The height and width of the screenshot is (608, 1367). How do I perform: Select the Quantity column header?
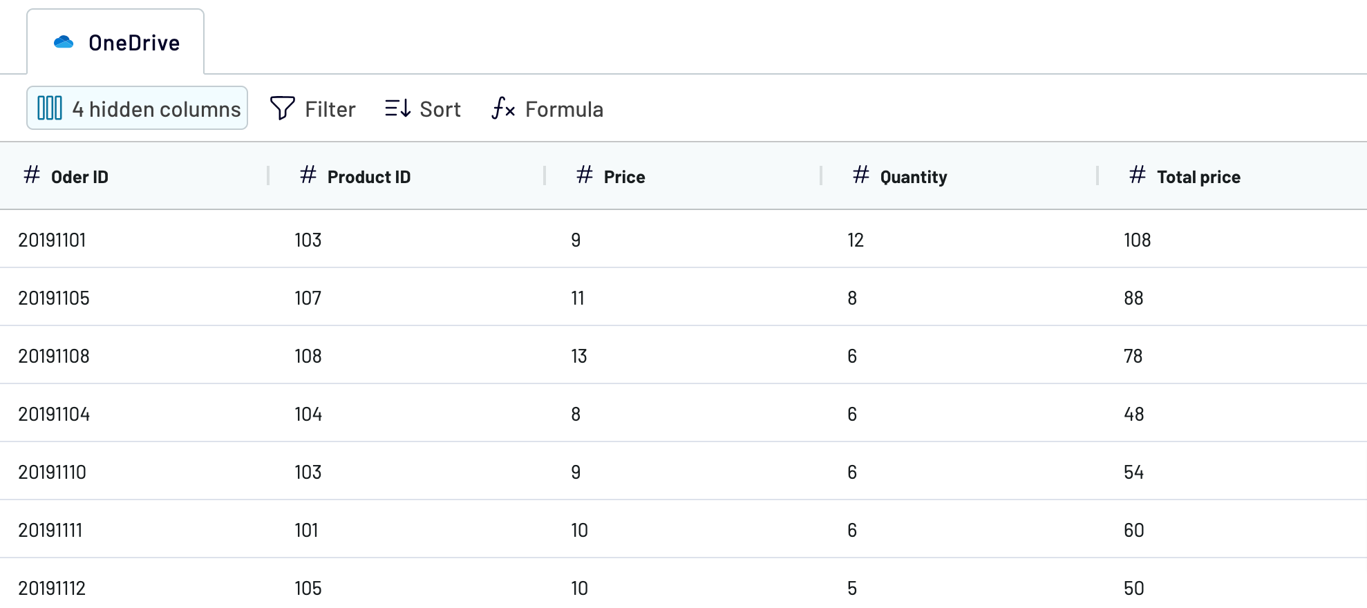pos(959,176)
